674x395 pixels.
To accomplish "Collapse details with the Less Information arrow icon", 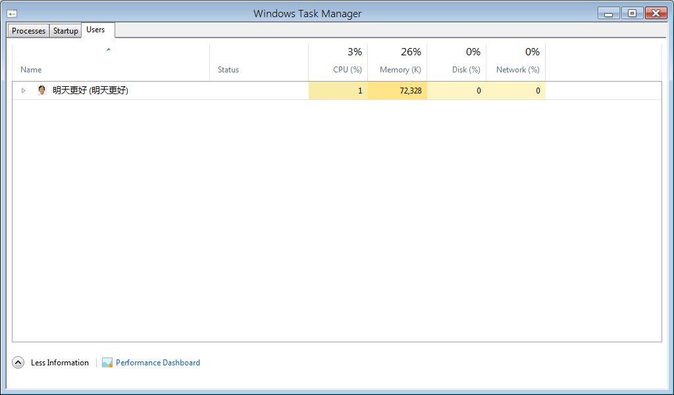I will click(18, 363).
